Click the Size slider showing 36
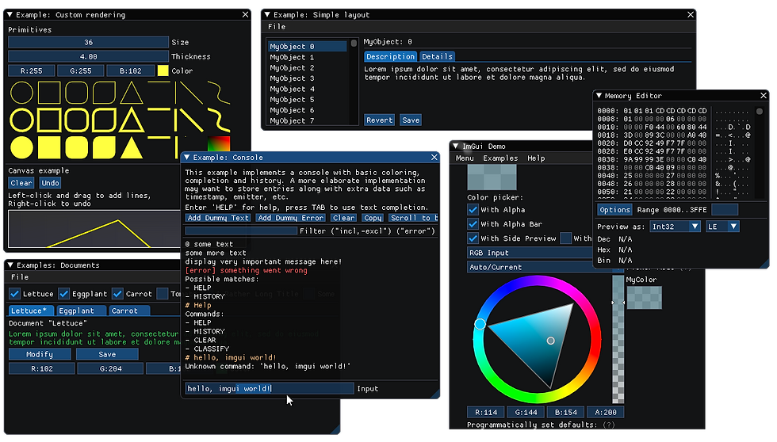 [x=88, y=42]
